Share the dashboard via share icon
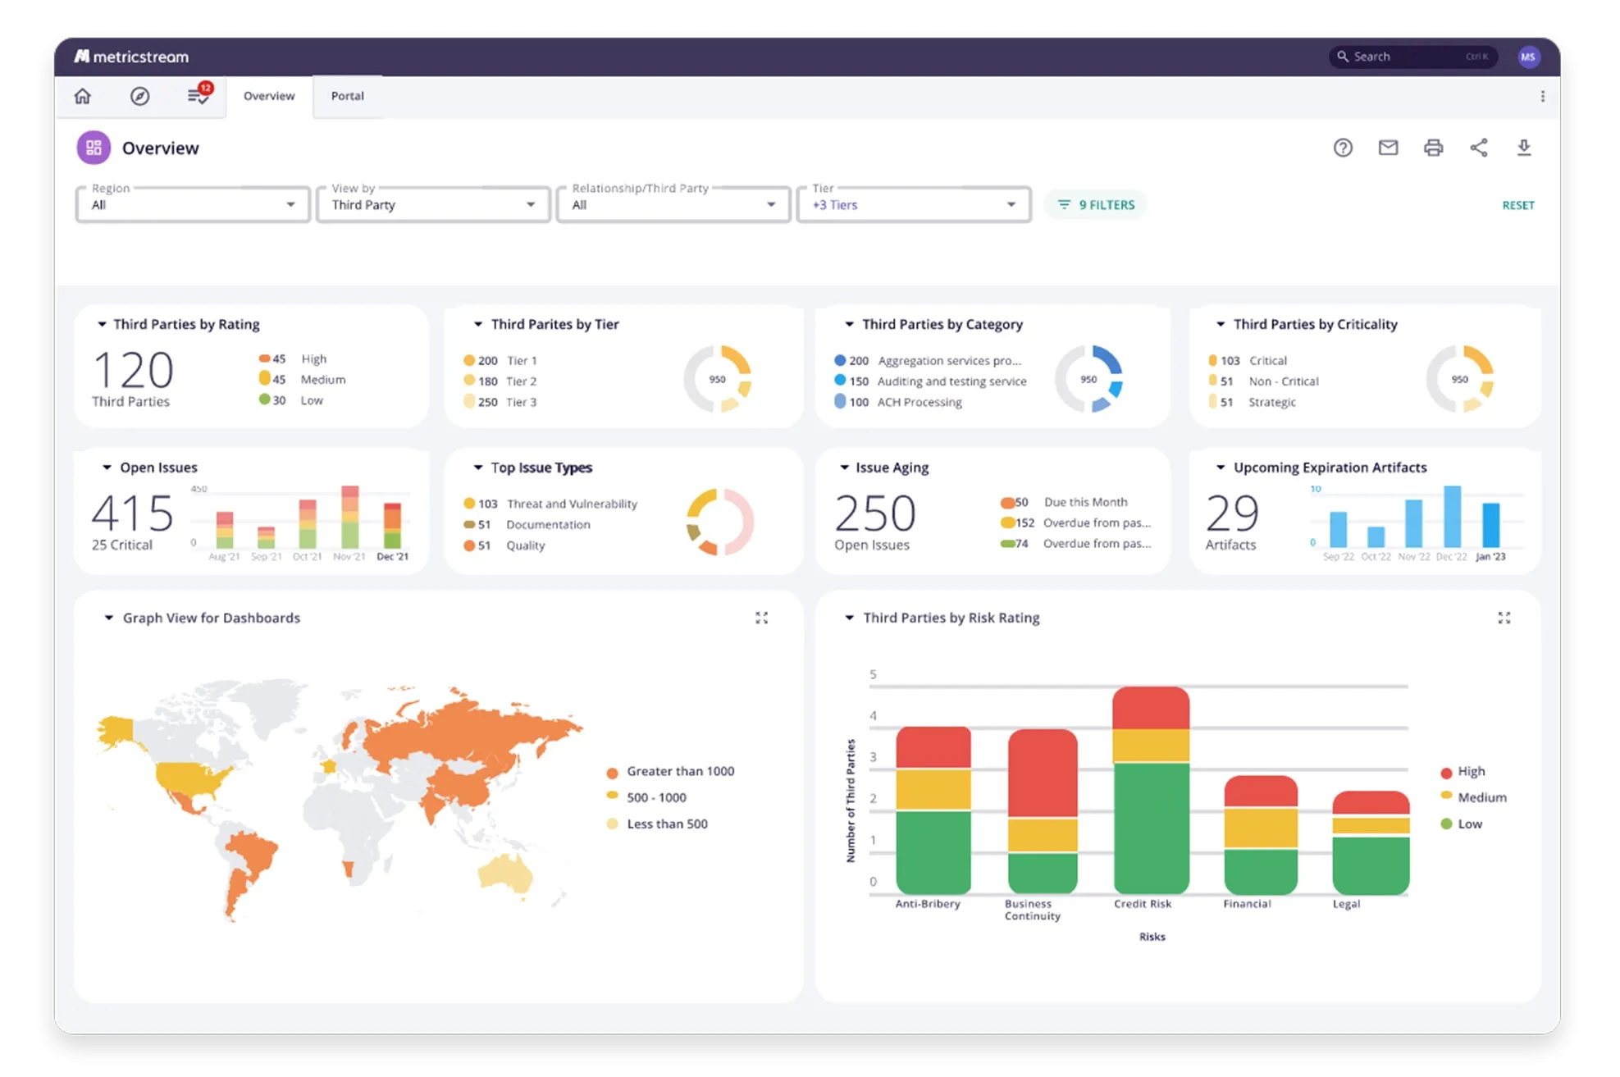1620x1077 pixels. click(x=1479, y=148)
